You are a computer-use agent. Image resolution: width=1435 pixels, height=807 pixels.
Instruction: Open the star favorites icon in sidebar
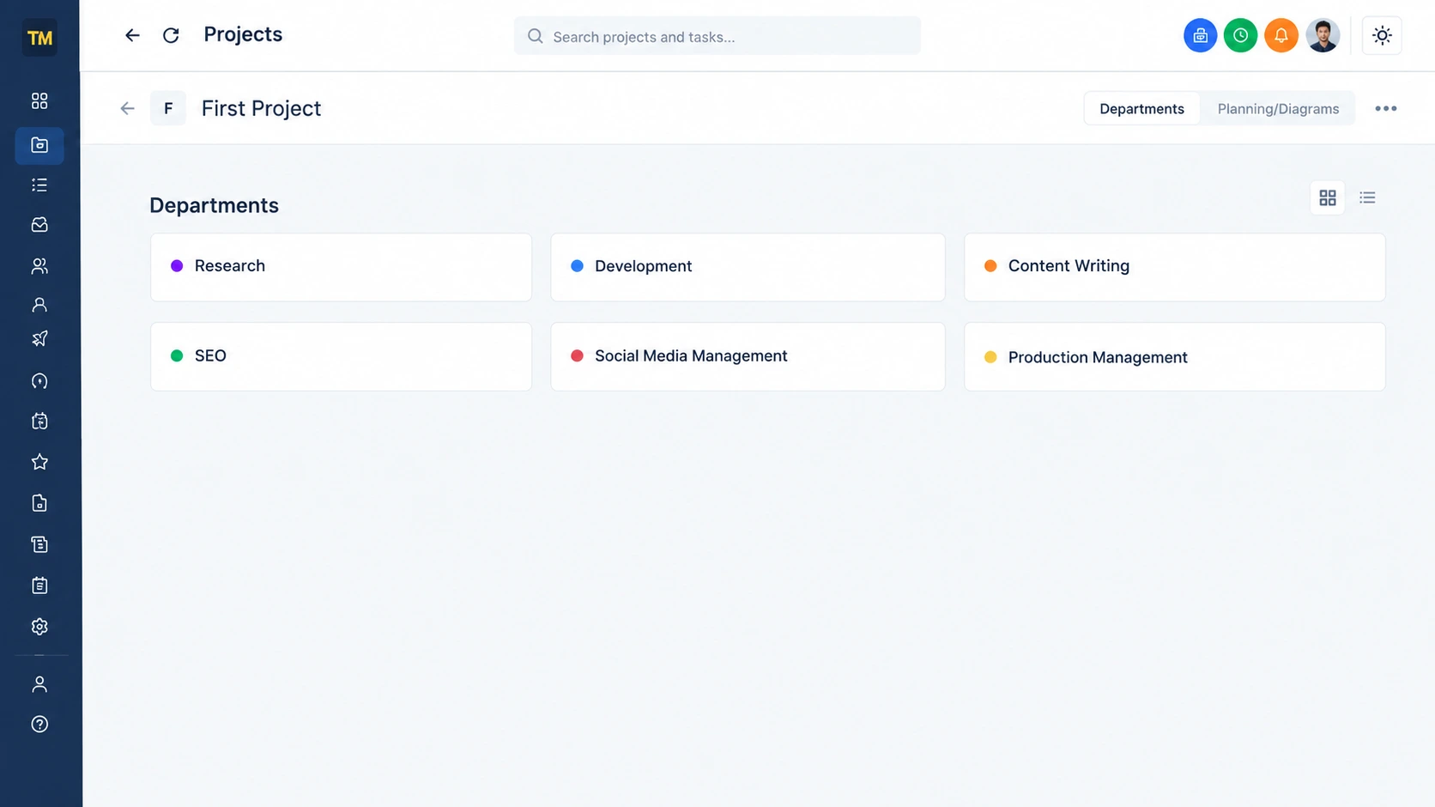[39, 462]
